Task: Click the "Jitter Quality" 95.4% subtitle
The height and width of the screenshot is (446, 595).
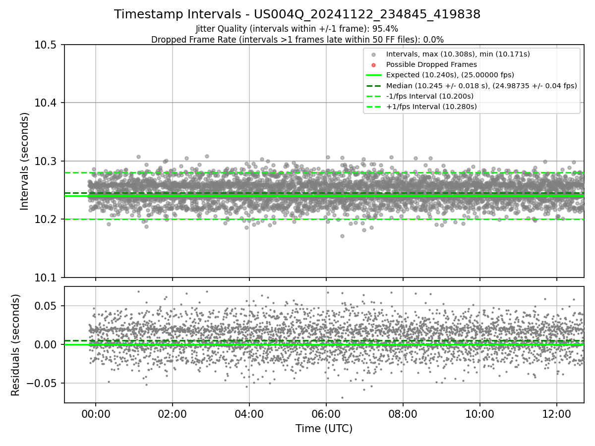Action: tap(297, 29)
